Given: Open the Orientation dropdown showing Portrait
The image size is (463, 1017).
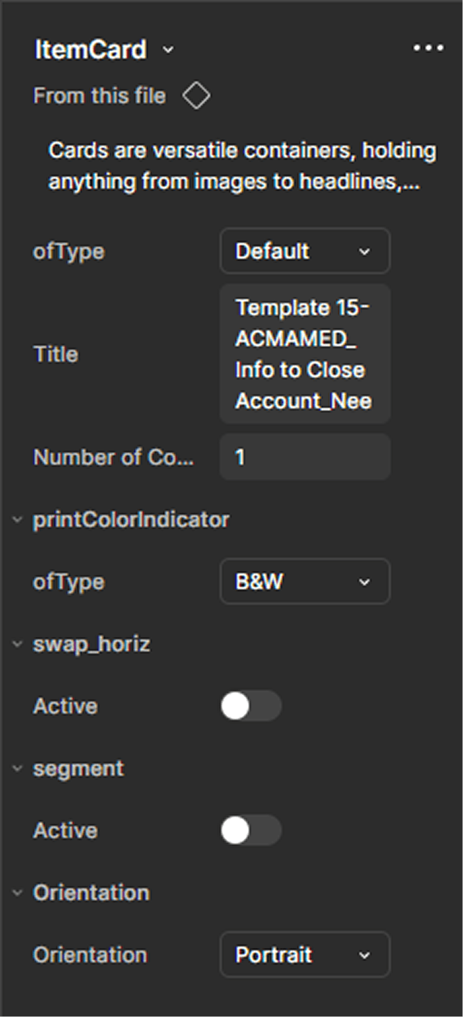Looking at the screenshot, I should click(x=304, y=955).
